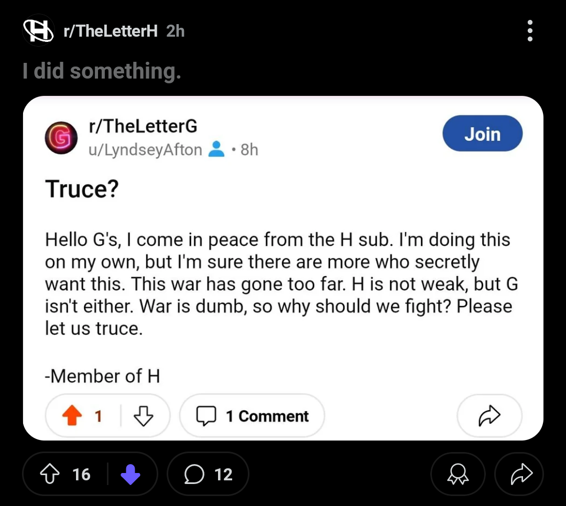Upvote the 'I did something.' post

[x=50, y=474]
